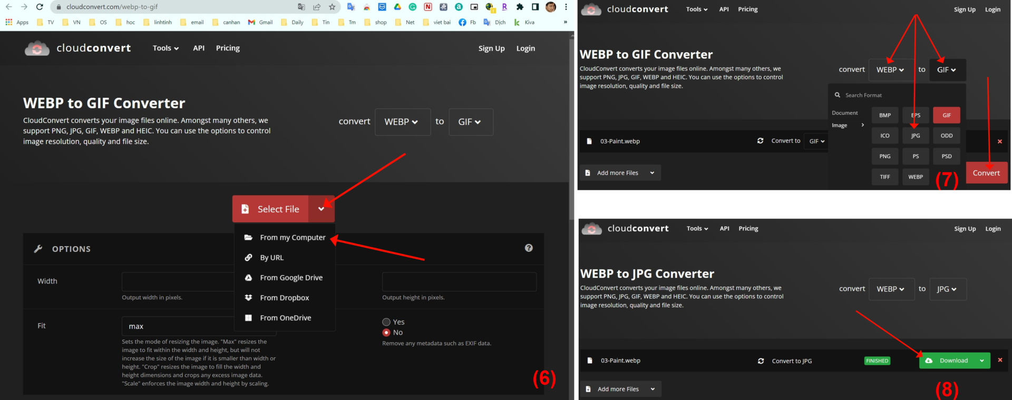Pick the JPG format tile

(x=916, y=136)
